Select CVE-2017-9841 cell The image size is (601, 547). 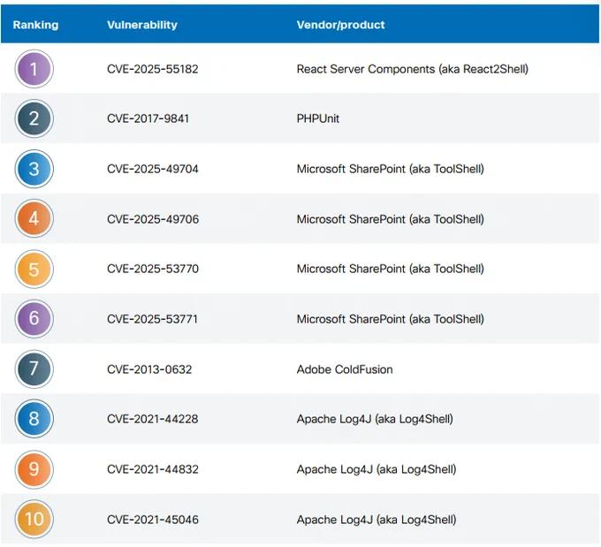coord(148,118)
